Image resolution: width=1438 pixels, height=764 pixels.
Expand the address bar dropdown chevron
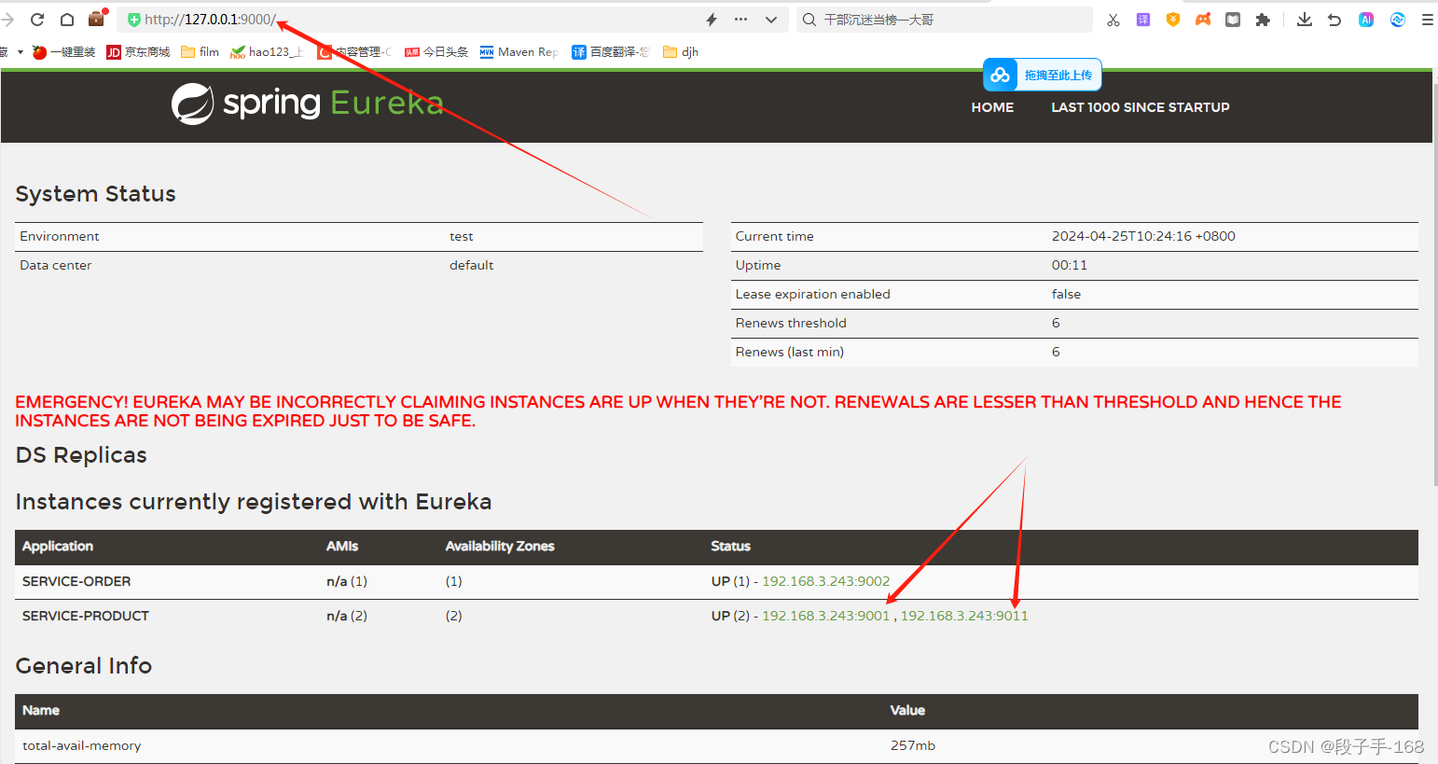(770, 20)
